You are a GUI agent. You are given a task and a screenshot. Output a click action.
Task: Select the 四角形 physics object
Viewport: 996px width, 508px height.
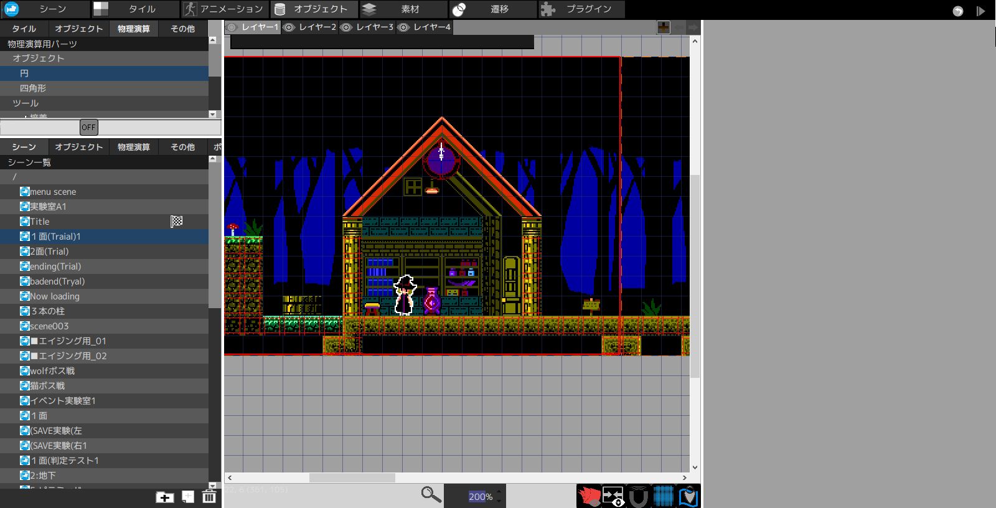[33, 88]
